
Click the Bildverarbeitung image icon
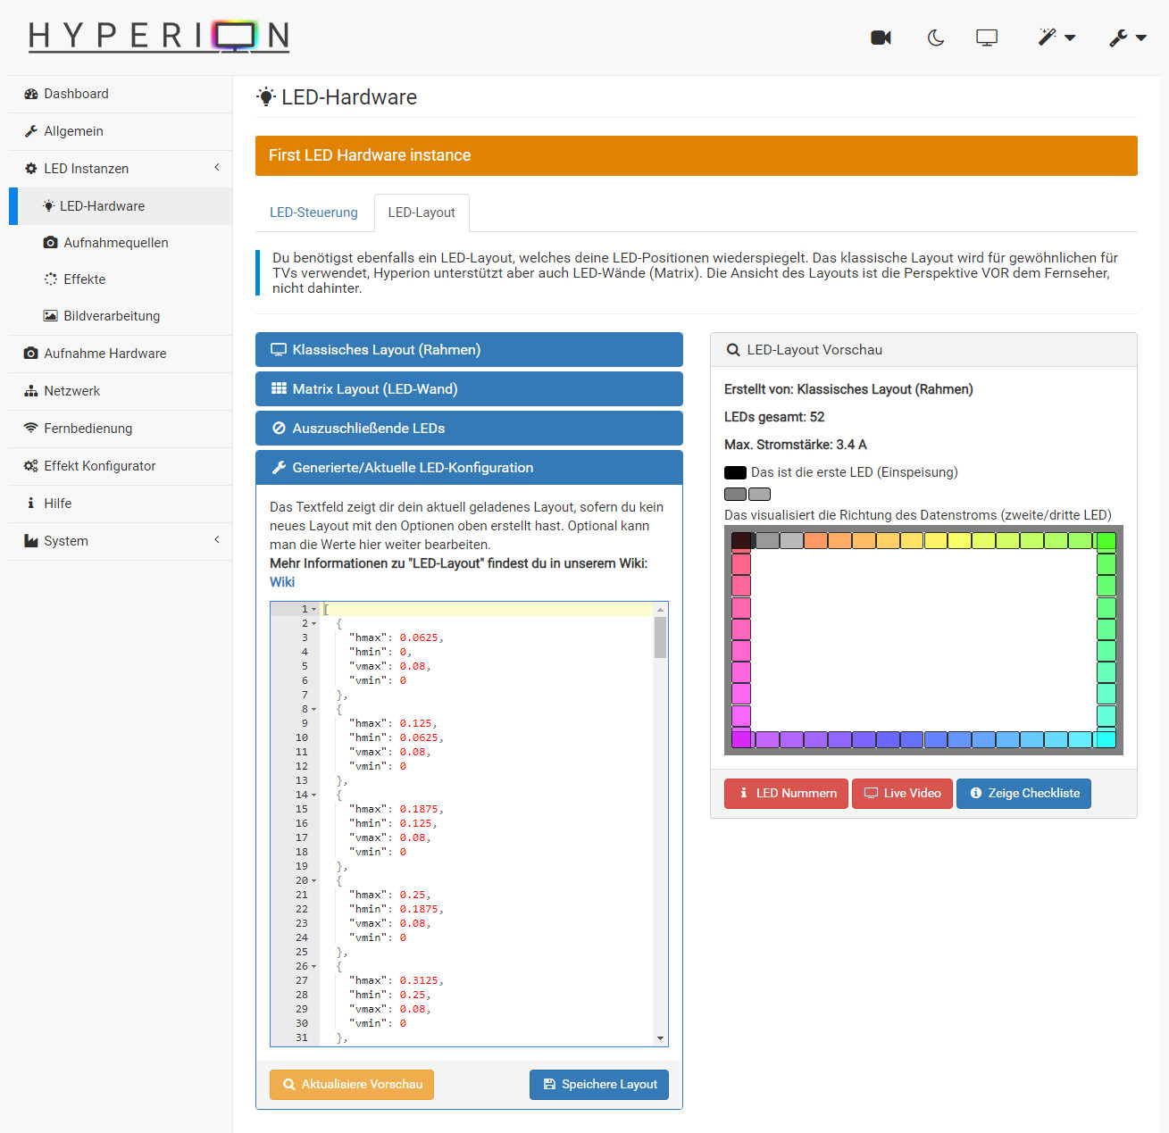coord(51,316)
